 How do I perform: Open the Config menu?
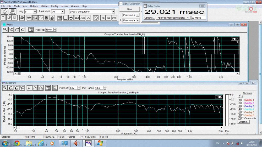click(54, 6)
